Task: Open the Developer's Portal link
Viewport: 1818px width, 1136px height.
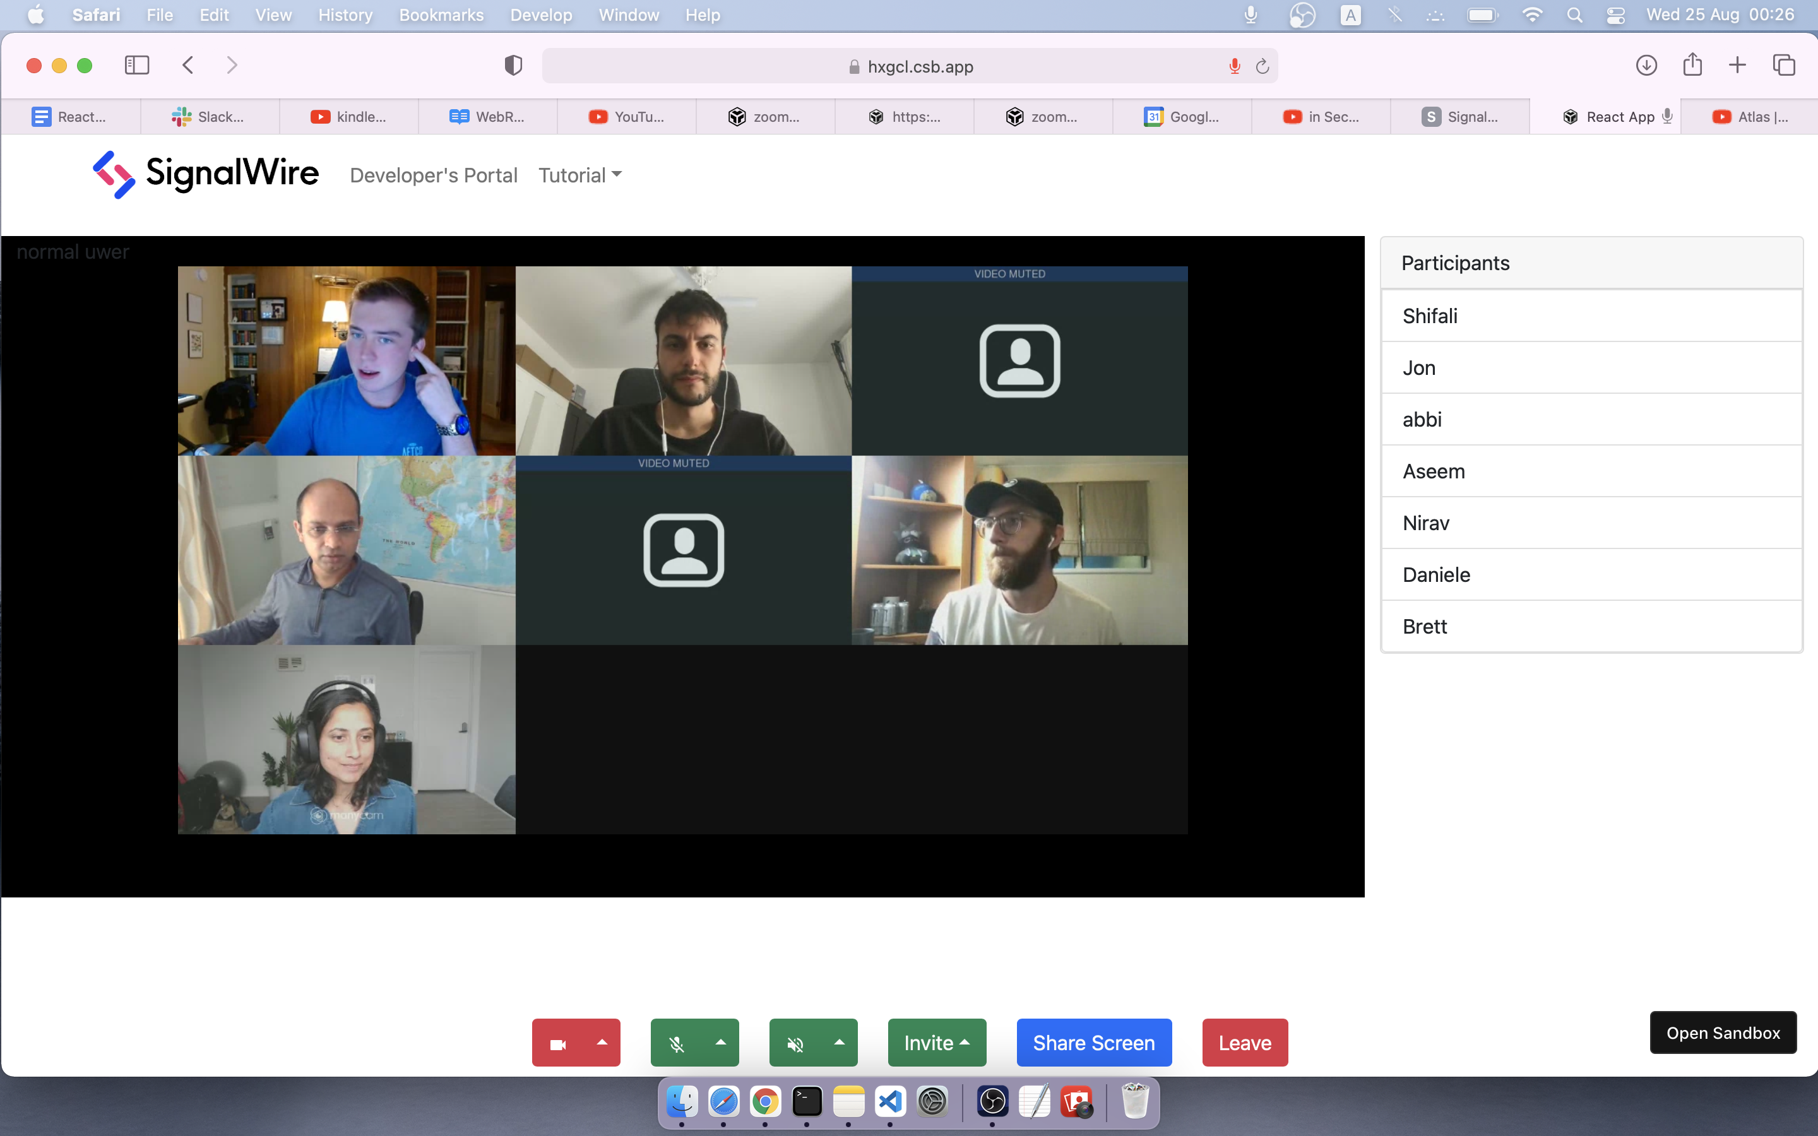Action: (434, 175)
